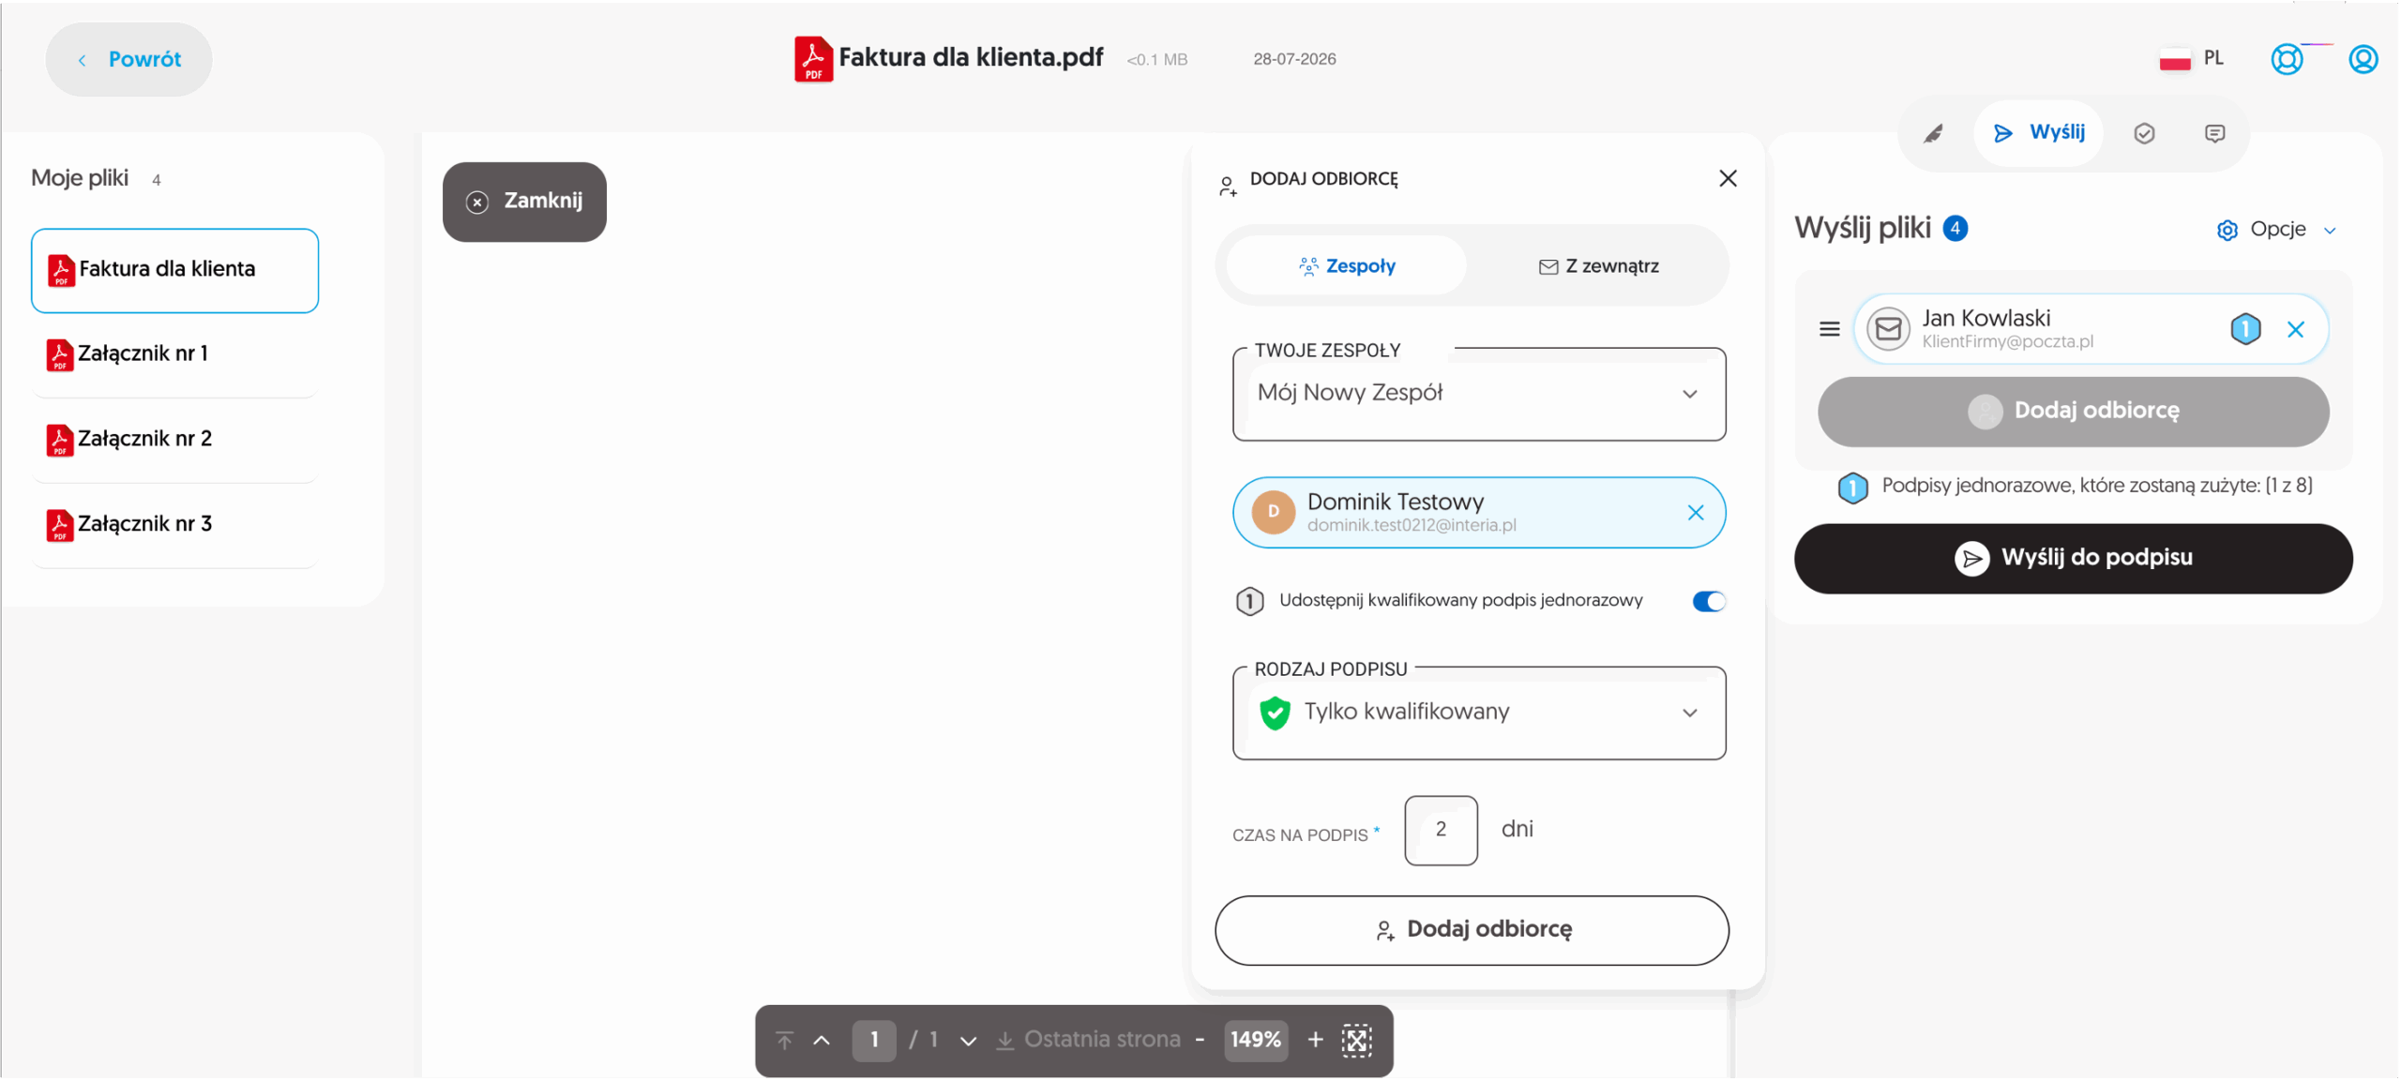Screen dimensions: 2401x1081
Task: Click Dominik Testowy's avatar circle
Action: tap(1273, 512)
